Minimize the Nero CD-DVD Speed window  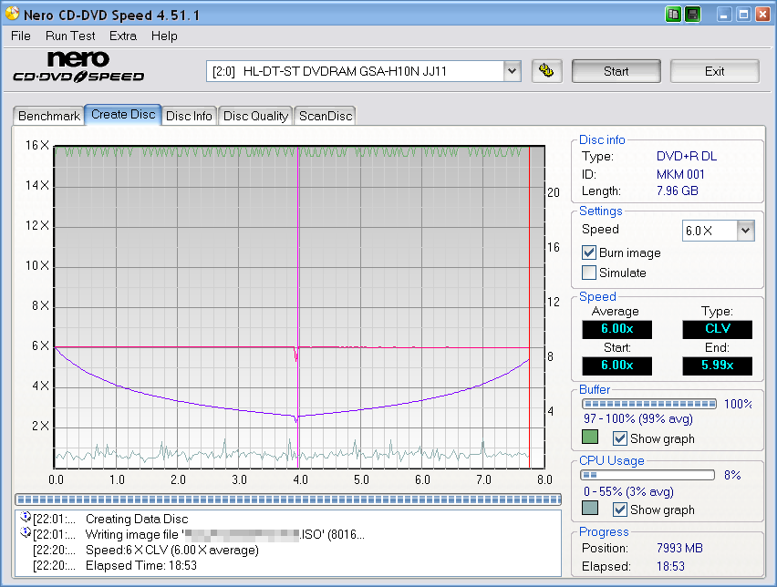[x=724, y=15]
